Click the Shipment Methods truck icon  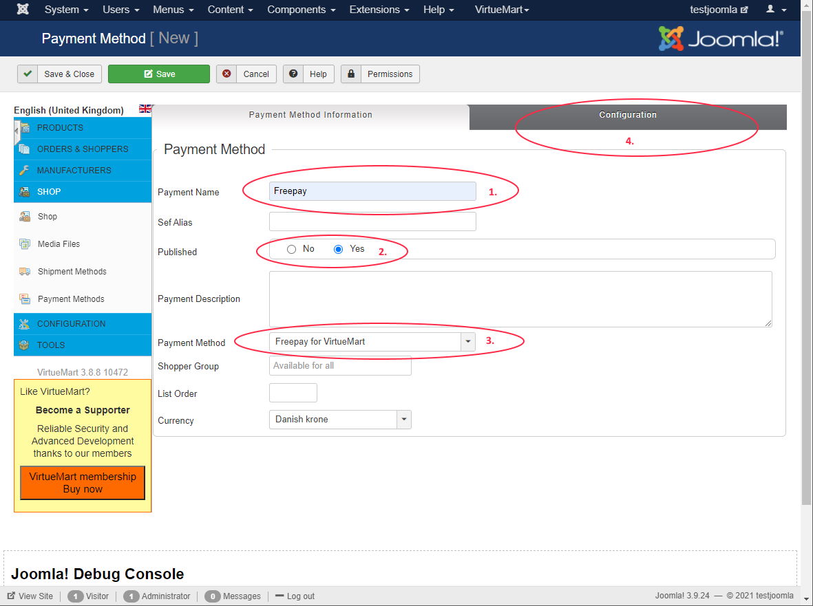(x=24, y=272)
